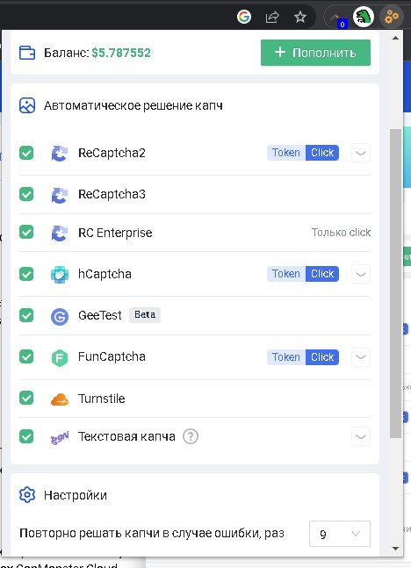
Task: Toggle the Turnstile checkbox
Action: click(26, 398)
